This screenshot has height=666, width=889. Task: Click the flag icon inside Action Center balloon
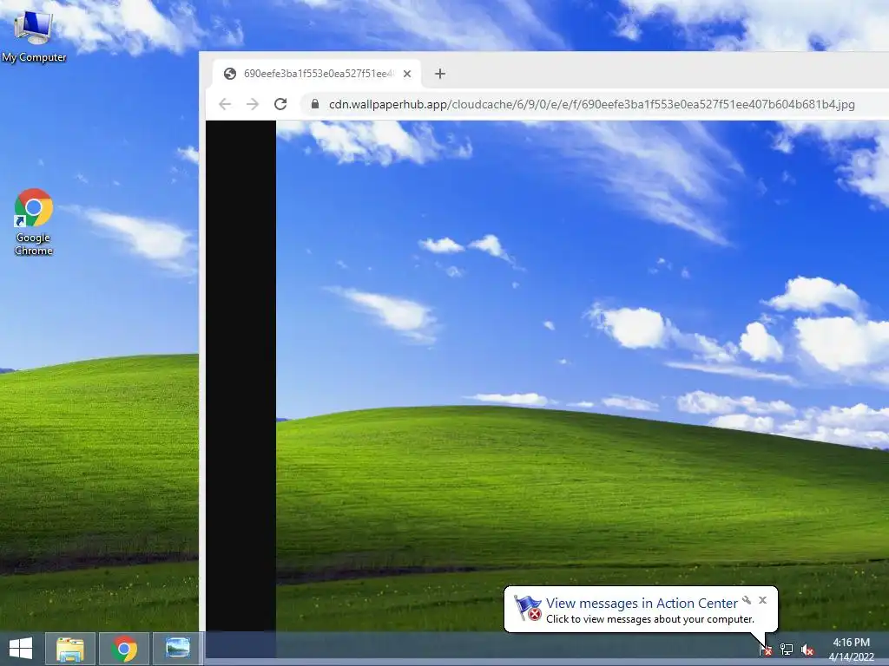pos(528,608)
